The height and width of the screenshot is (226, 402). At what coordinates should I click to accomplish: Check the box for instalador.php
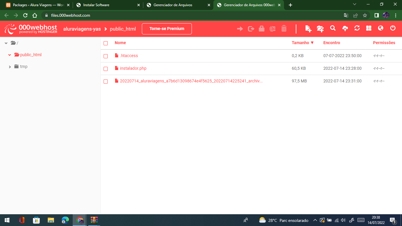coord(106,69)
